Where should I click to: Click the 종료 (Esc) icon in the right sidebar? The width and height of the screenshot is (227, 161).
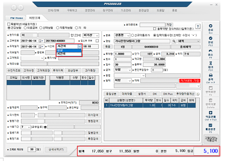pyautogui.click(x=210, y=26)
